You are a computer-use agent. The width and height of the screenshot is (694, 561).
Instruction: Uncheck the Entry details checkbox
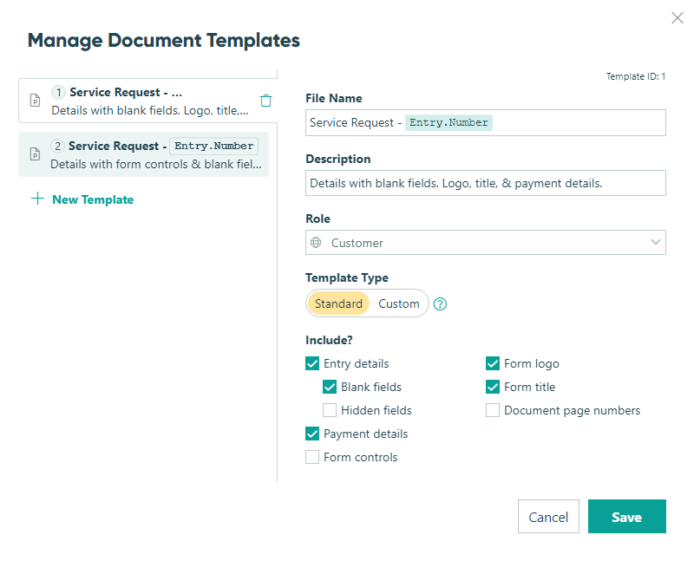312,363
